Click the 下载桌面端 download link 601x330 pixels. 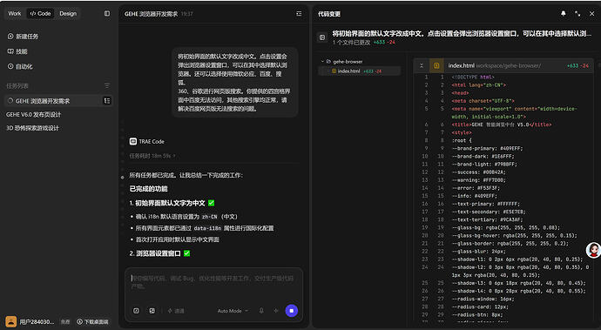coord(92,321)
